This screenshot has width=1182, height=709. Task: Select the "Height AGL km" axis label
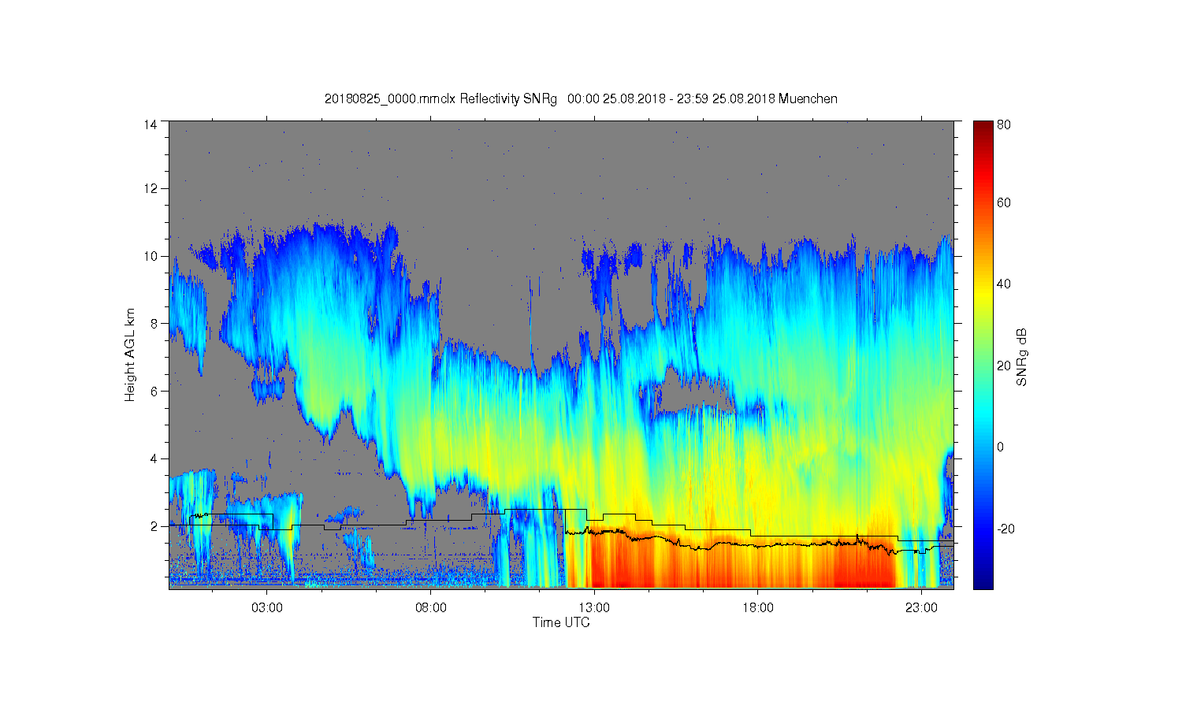tap(130, 354)
